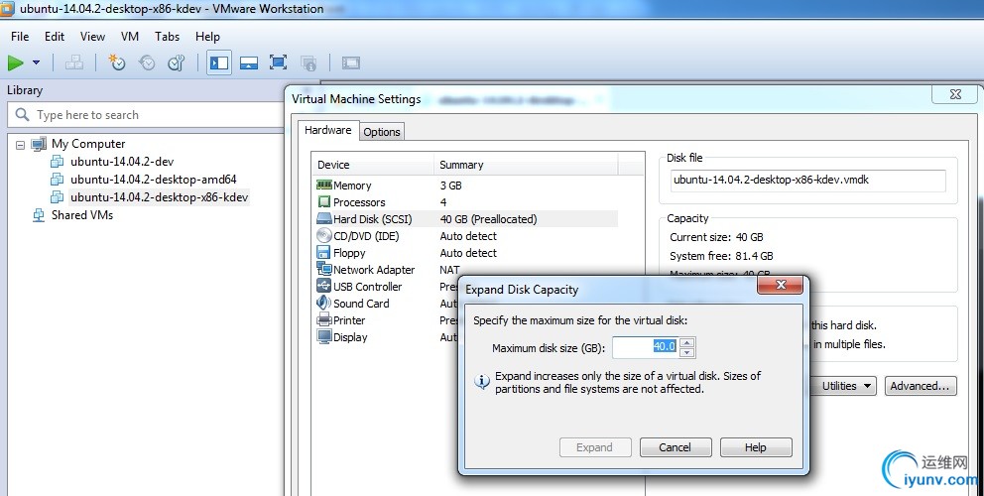984x496 pixels.
Task: Open the Tabs menu
Action: point(167,37)
